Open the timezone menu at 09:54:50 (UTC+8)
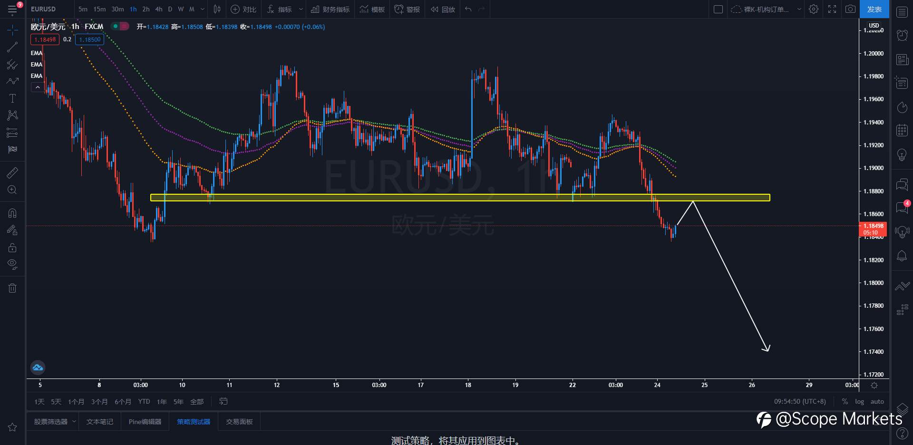Screen dimensions: 913x445 coord(800,402)
